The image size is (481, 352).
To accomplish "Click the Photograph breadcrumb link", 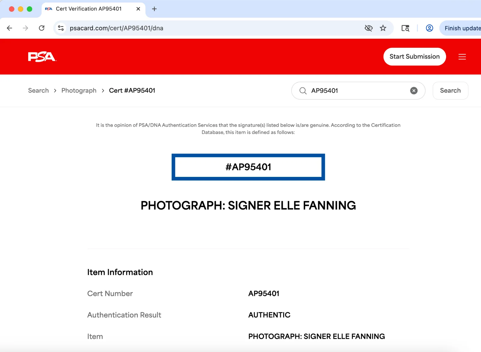I will pos(79,90).
